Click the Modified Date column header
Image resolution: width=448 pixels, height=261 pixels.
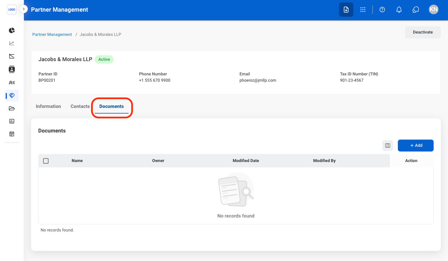[x=246, y=161]
